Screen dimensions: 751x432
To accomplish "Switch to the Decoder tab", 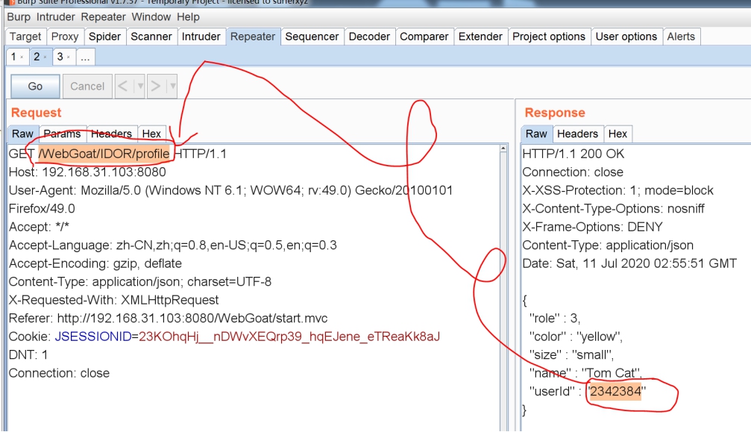I will [369, 37].
